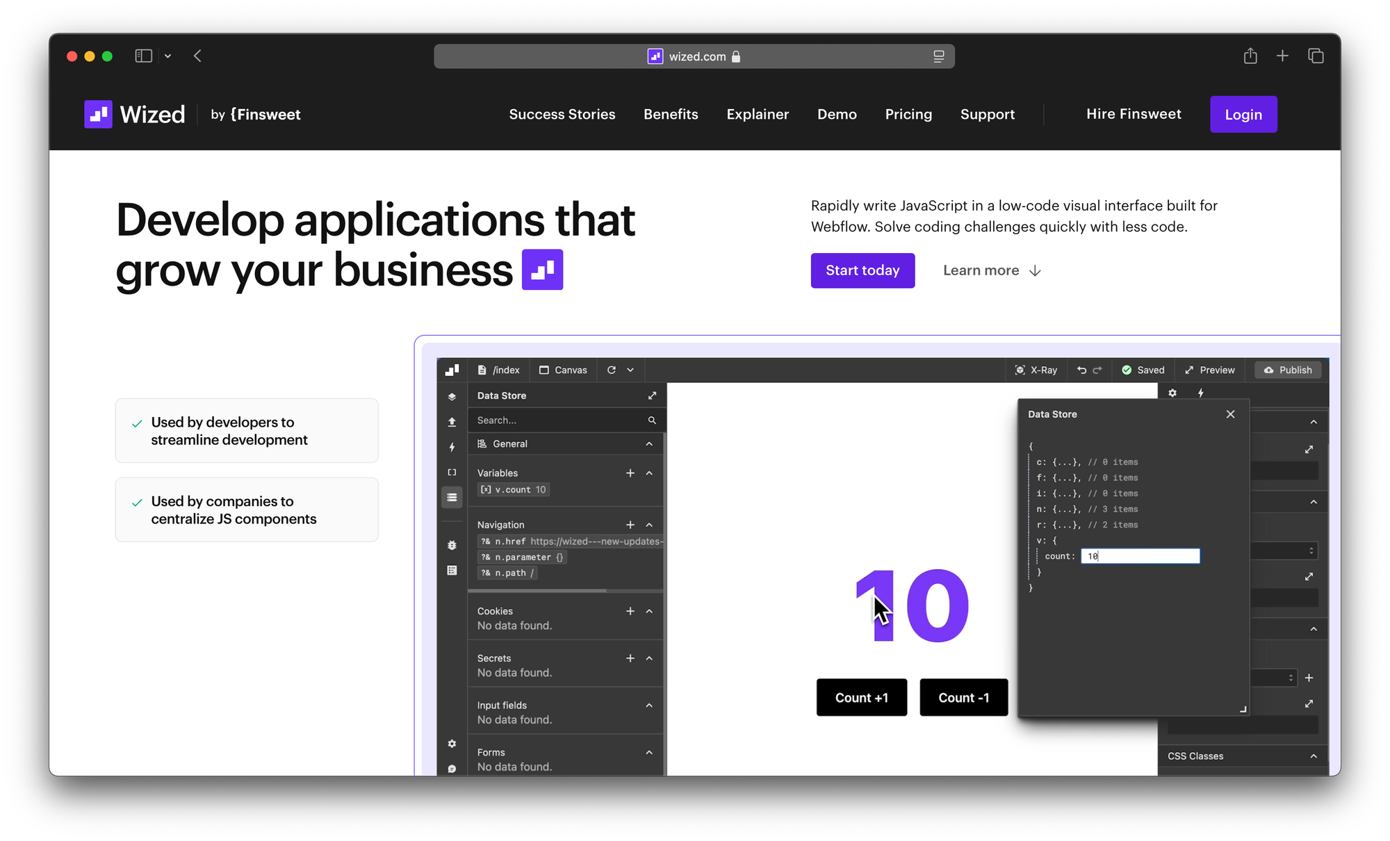Toggle the X-Ray mode

pos(1036,370)
